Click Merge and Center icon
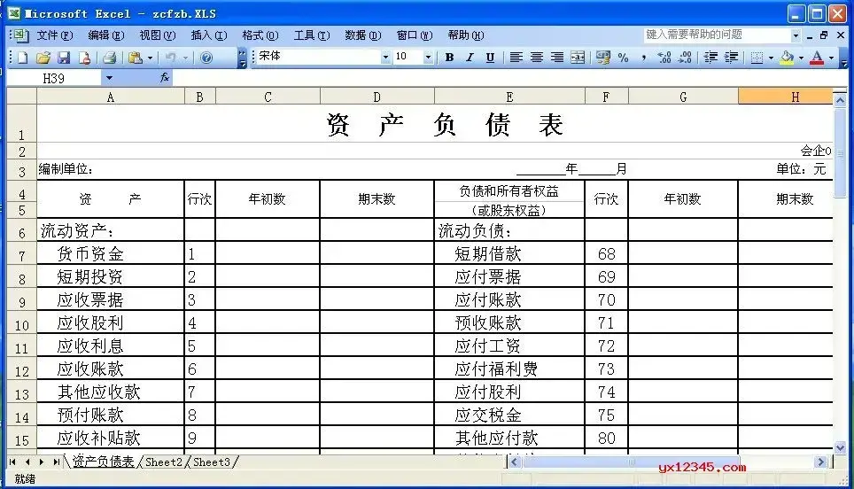Image resolution: width=854 pixels, height=489 pixels. pyautogui.click(x=578, y=58)
